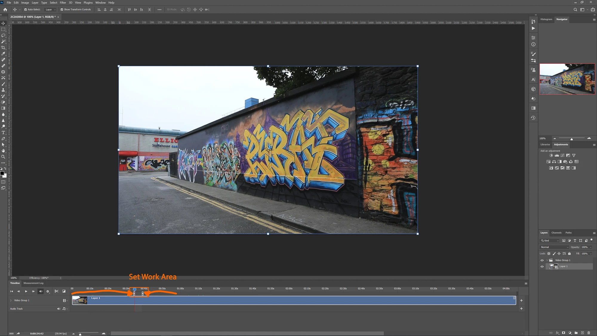Click the scissors split-at-playhead icon
The width and height of the screenshot is (597, 336).
tap(56, 291)
